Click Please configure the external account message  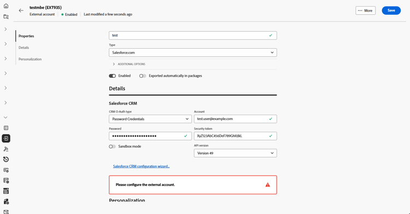pos(145,184)
